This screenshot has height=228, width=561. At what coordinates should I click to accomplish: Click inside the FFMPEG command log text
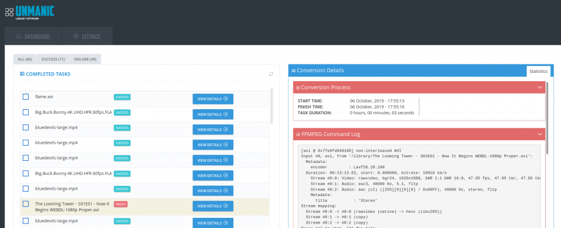click(419, 186)
